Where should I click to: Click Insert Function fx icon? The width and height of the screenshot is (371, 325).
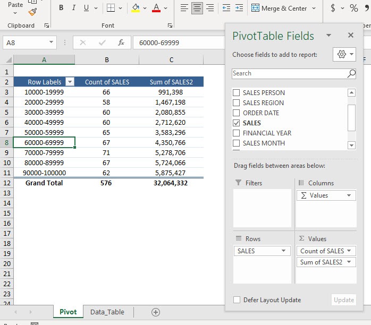[121, 43]
